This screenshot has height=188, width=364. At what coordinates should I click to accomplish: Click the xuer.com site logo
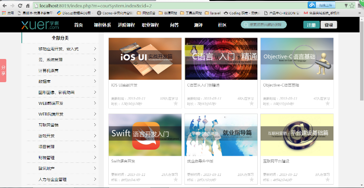click(x=40, y=25)
